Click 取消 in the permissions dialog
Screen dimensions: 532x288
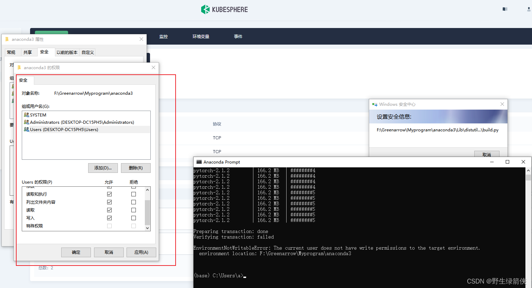109,252
